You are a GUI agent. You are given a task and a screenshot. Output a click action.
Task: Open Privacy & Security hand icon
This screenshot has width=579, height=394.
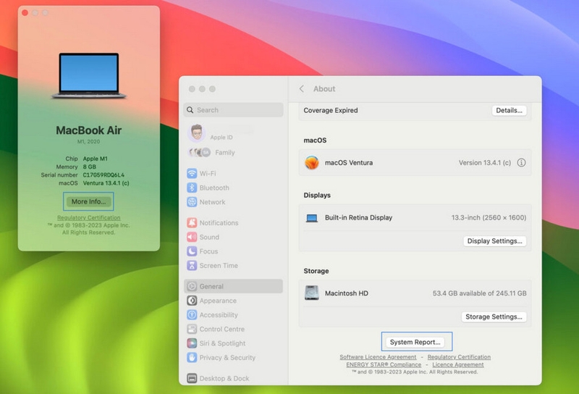(x=192, y=357)
